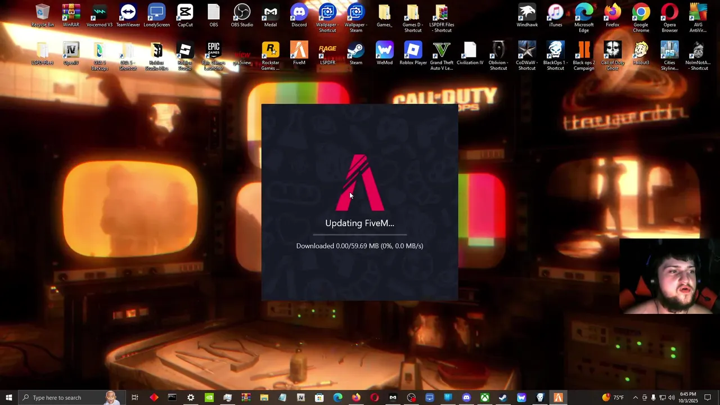Select the Roblox Studio desktop icon
This screenshot has height=405, width=720.
click(185, 56)
